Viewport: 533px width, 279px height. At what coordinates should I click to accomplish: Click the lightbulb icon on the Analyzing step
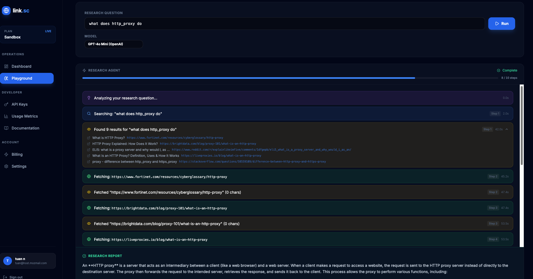[89, 98]
